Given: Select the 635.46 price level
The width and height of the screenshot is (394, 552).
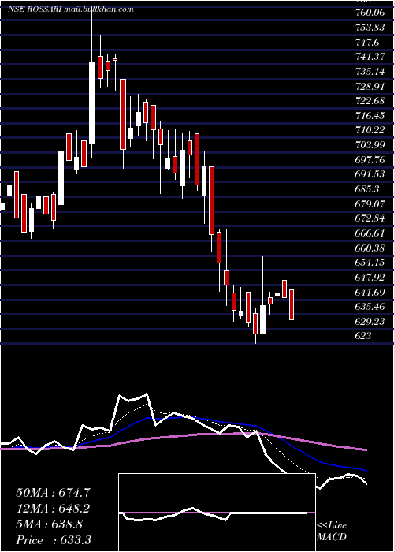Looking at the screenshot, I should coord(370,306).
